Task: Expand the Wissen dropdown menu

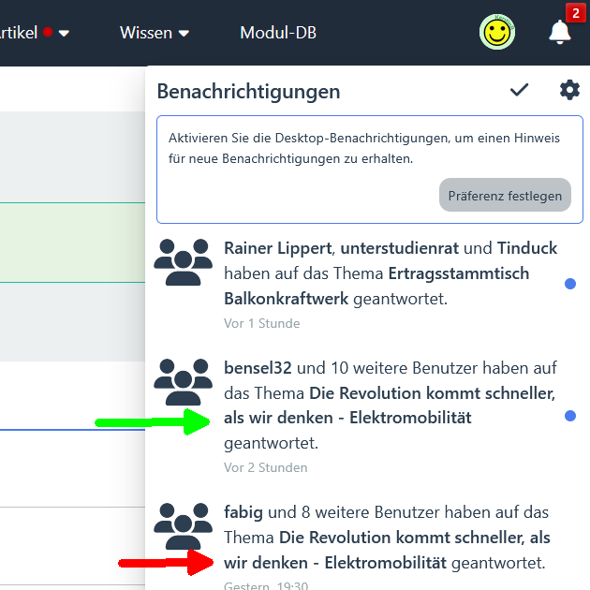Action: click(x=155, y=33)
